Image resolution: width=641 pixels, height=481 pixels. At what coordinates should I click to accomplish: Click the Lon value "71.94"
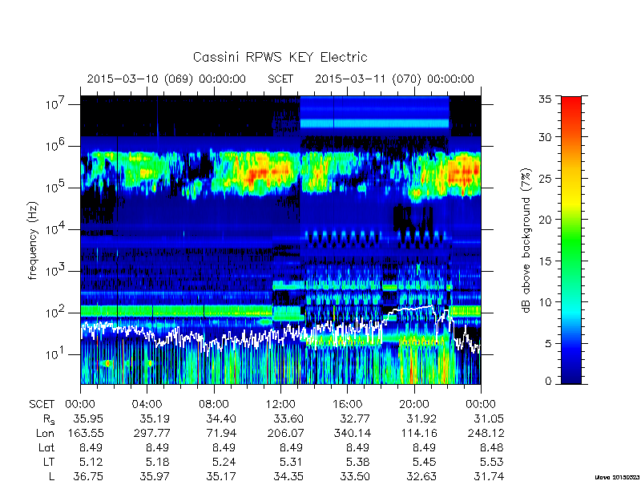coord(221,433)
